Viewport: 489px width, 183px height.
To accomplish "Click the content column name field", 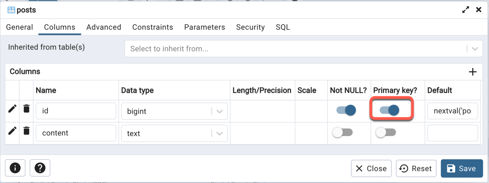I will [76, 133].
